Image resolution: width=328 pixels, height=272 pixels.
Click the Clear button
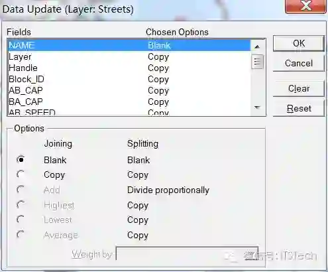point(299,88)
